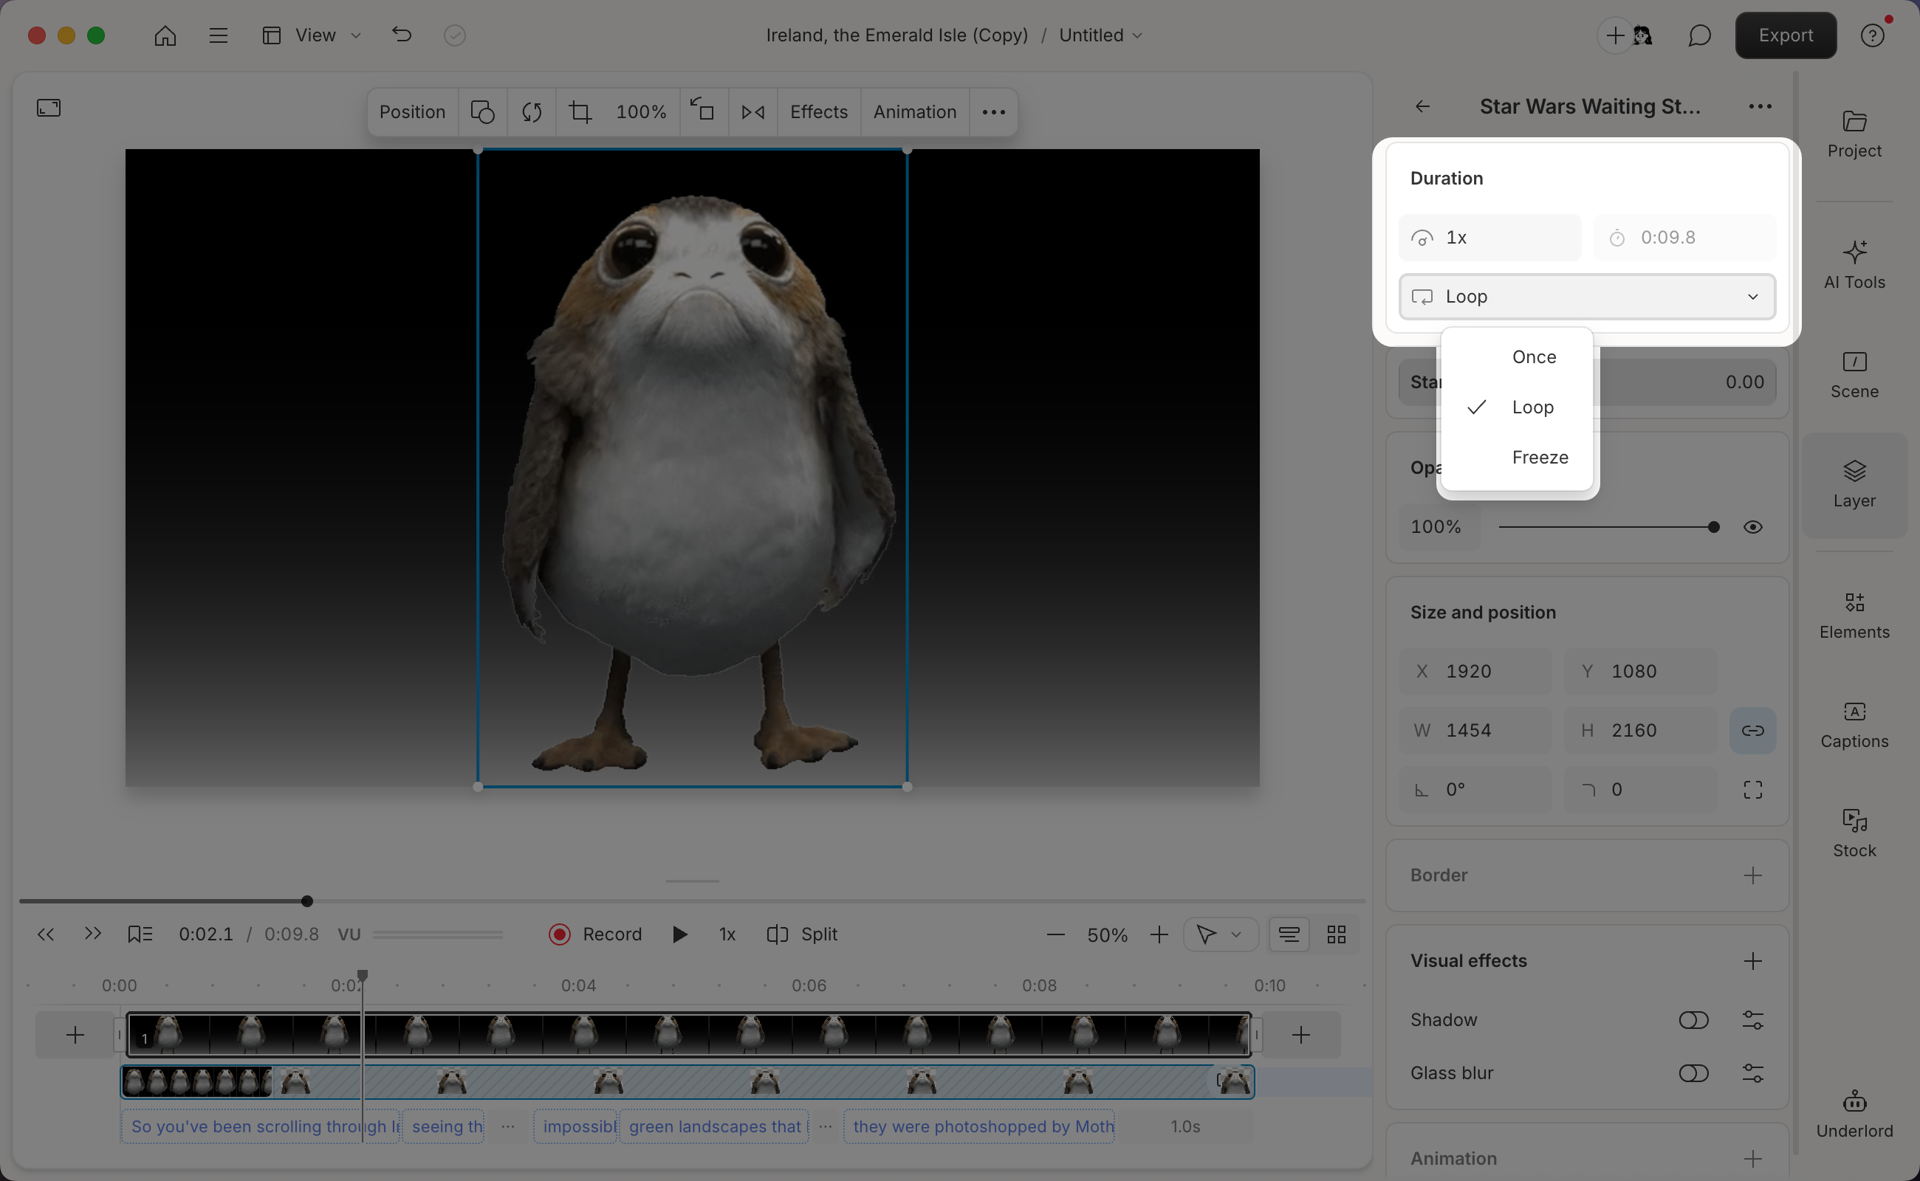The height and width of the screenshot is (1181, 1920).
Task: Select Freeze from the dropdown menu
Action: pyautogui.click(x=1517, y=457)
